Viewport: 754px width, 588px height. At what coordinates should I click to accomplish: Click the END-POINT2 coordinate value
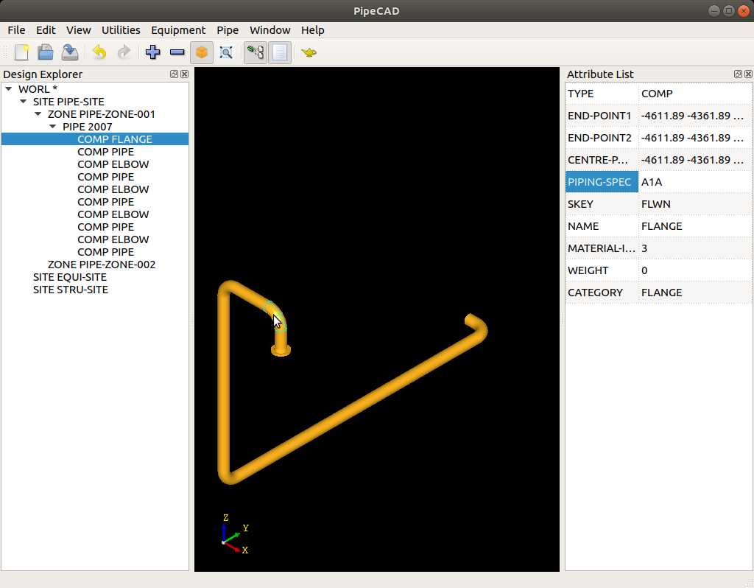coord(695,138)
